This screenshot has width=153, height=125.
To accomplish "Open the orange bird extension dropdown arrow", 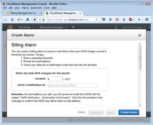I will 22,19.
